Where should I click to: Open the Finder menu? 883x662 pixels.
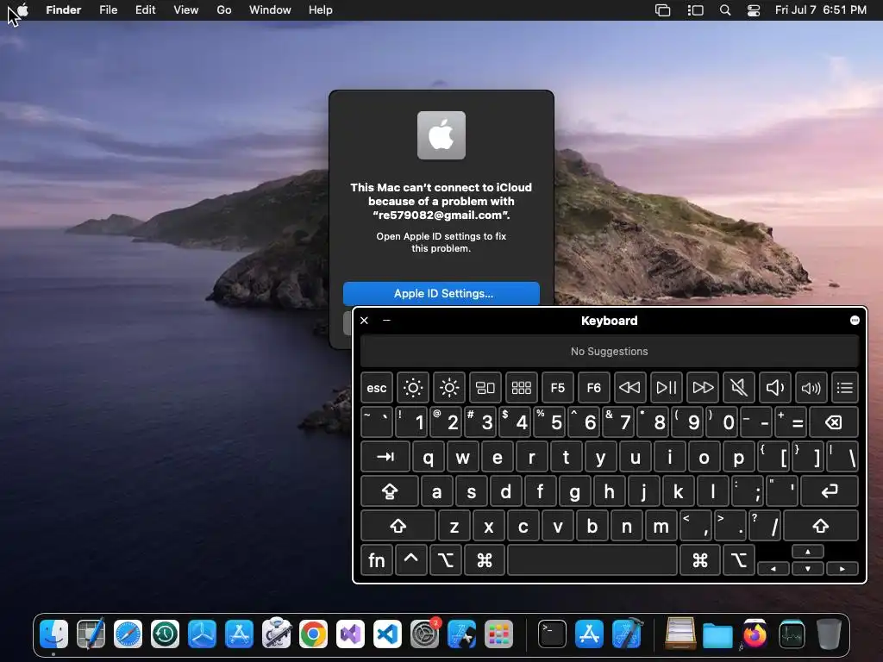point(64,10)
